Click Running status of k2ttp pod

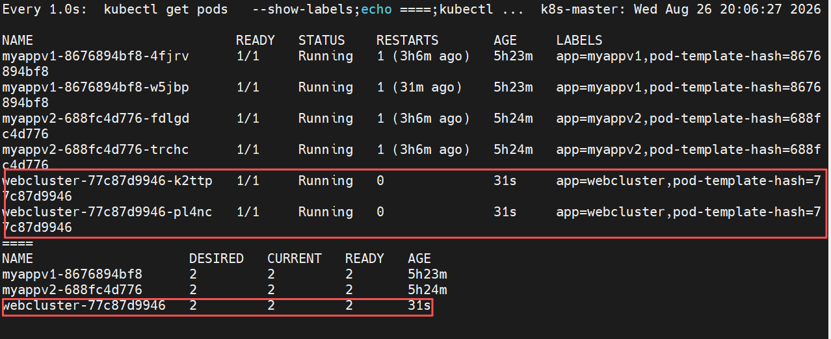coord(326,181)
